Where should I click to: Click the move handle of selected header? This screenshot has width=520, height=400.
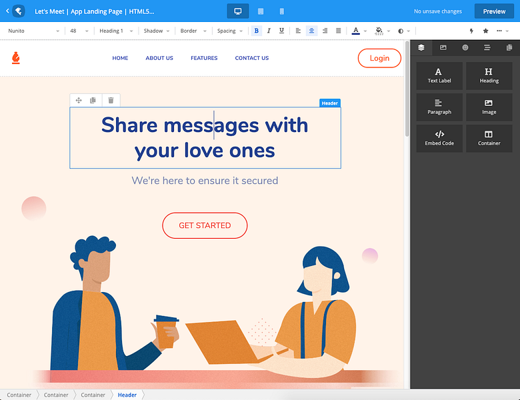tap(79, 100)
